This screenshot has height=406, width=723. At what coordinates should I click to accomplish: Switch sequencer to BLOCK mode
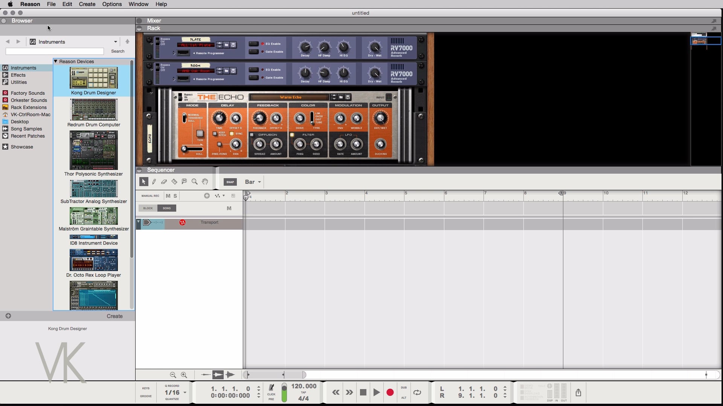click(148, 208)
